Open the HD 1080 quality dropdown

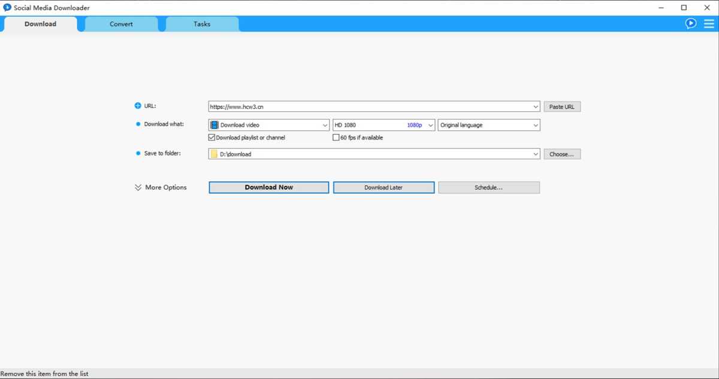tap(430, 124)
